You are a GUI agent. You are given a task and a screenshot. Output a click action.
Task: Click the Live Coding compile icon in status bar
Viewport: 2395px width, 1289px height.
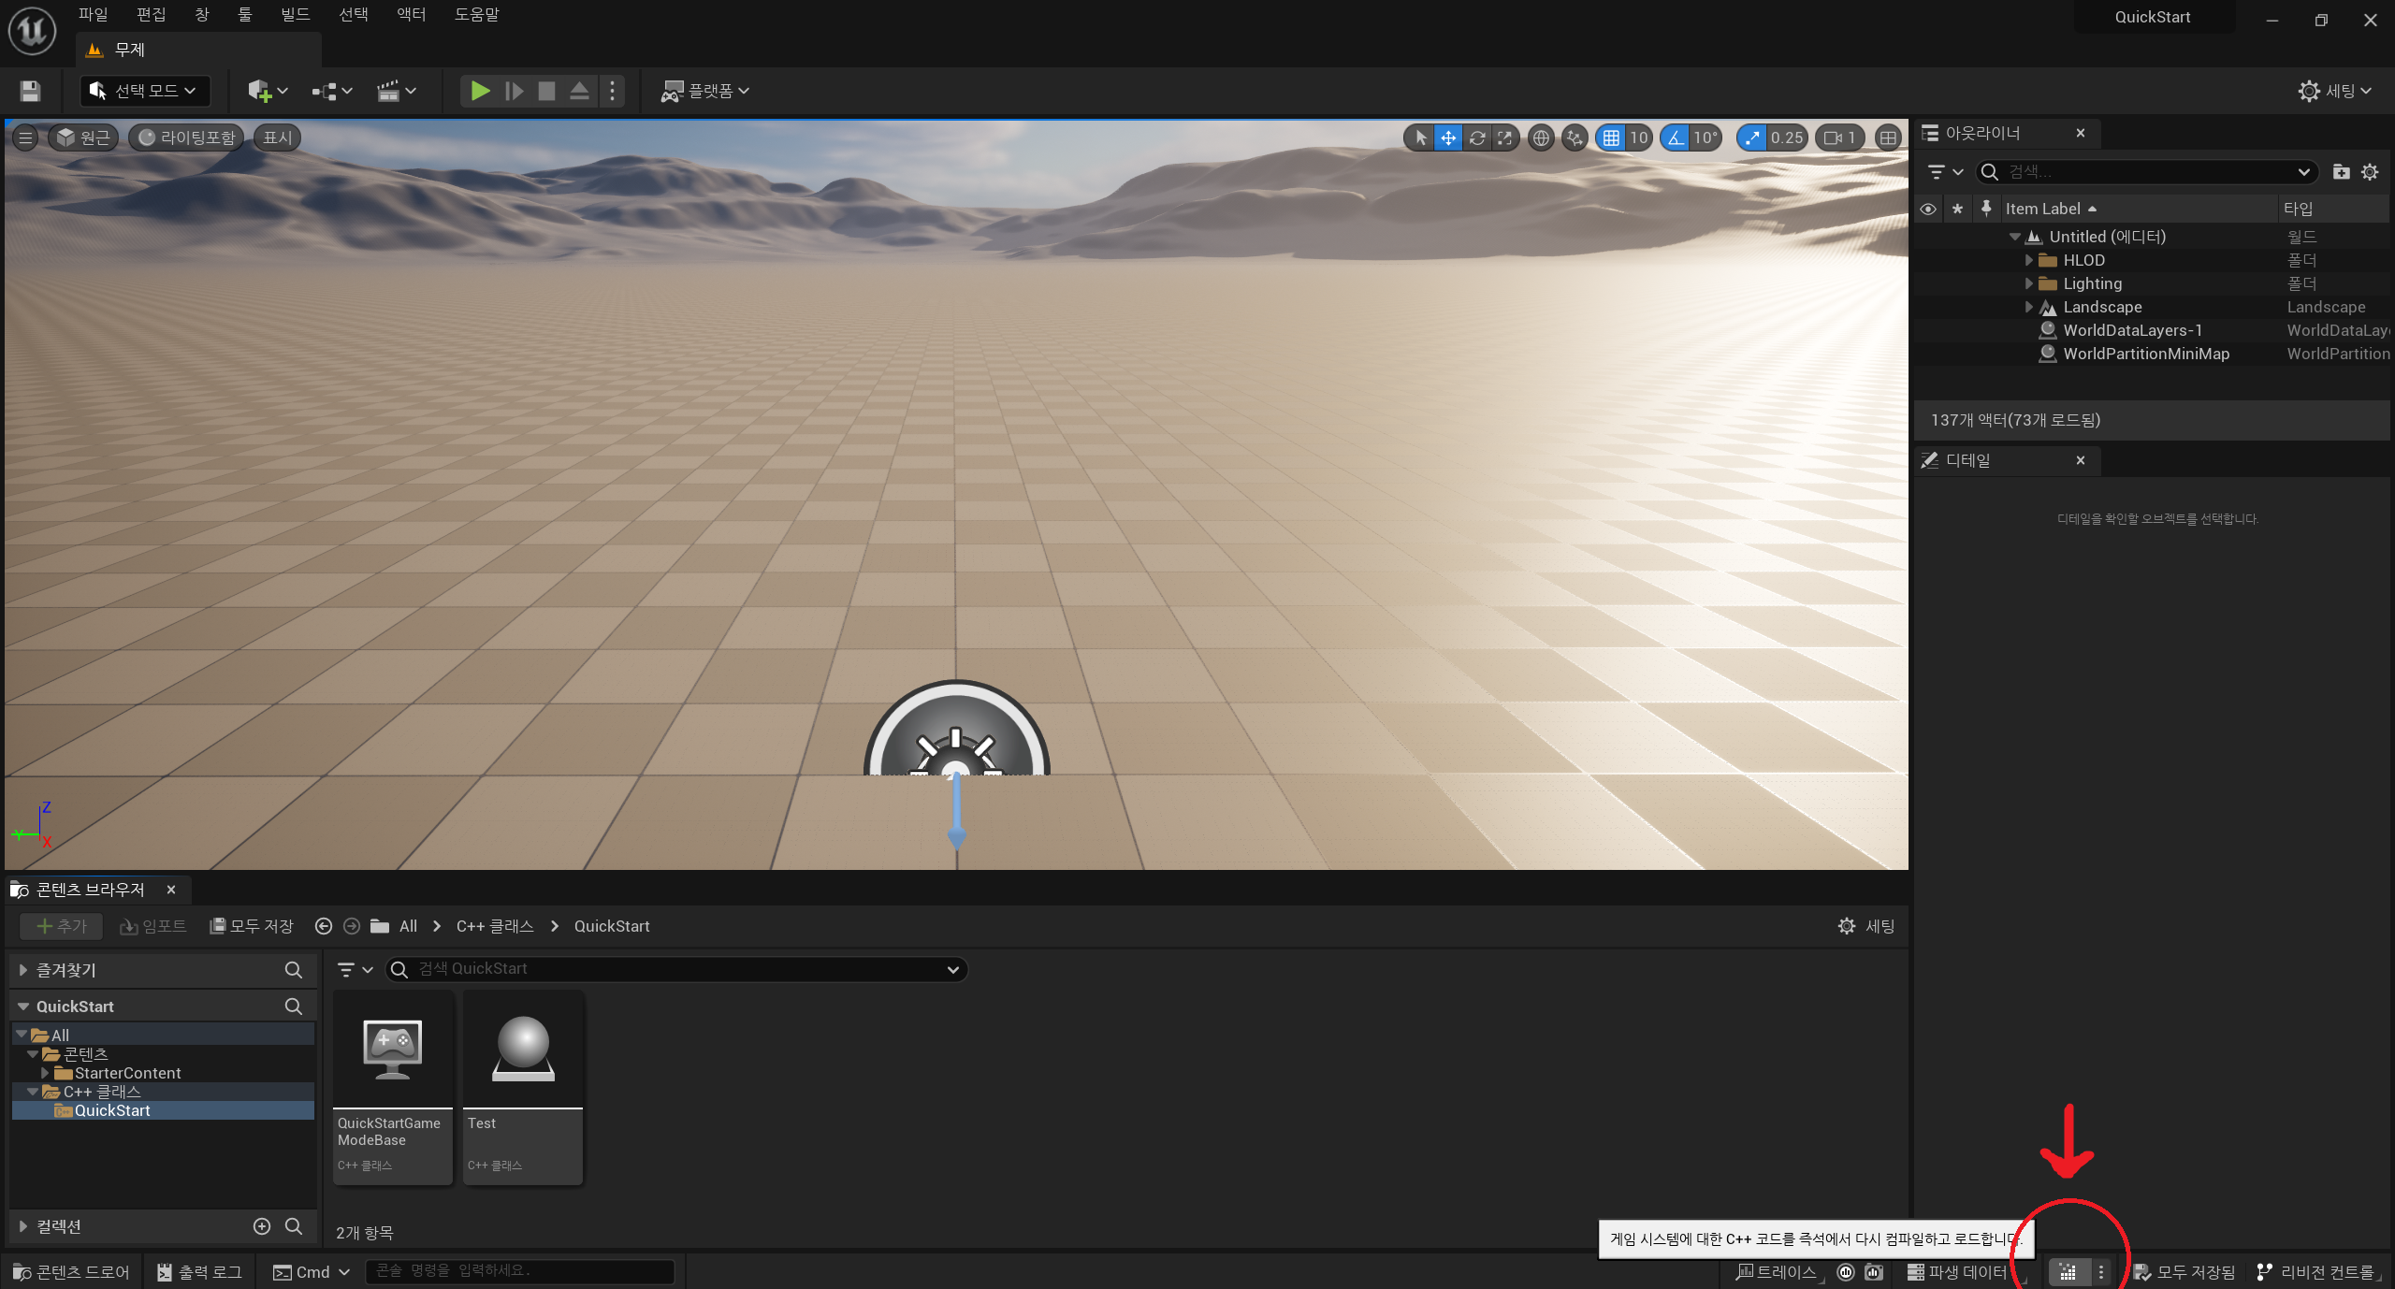tap(2068, 1272)
